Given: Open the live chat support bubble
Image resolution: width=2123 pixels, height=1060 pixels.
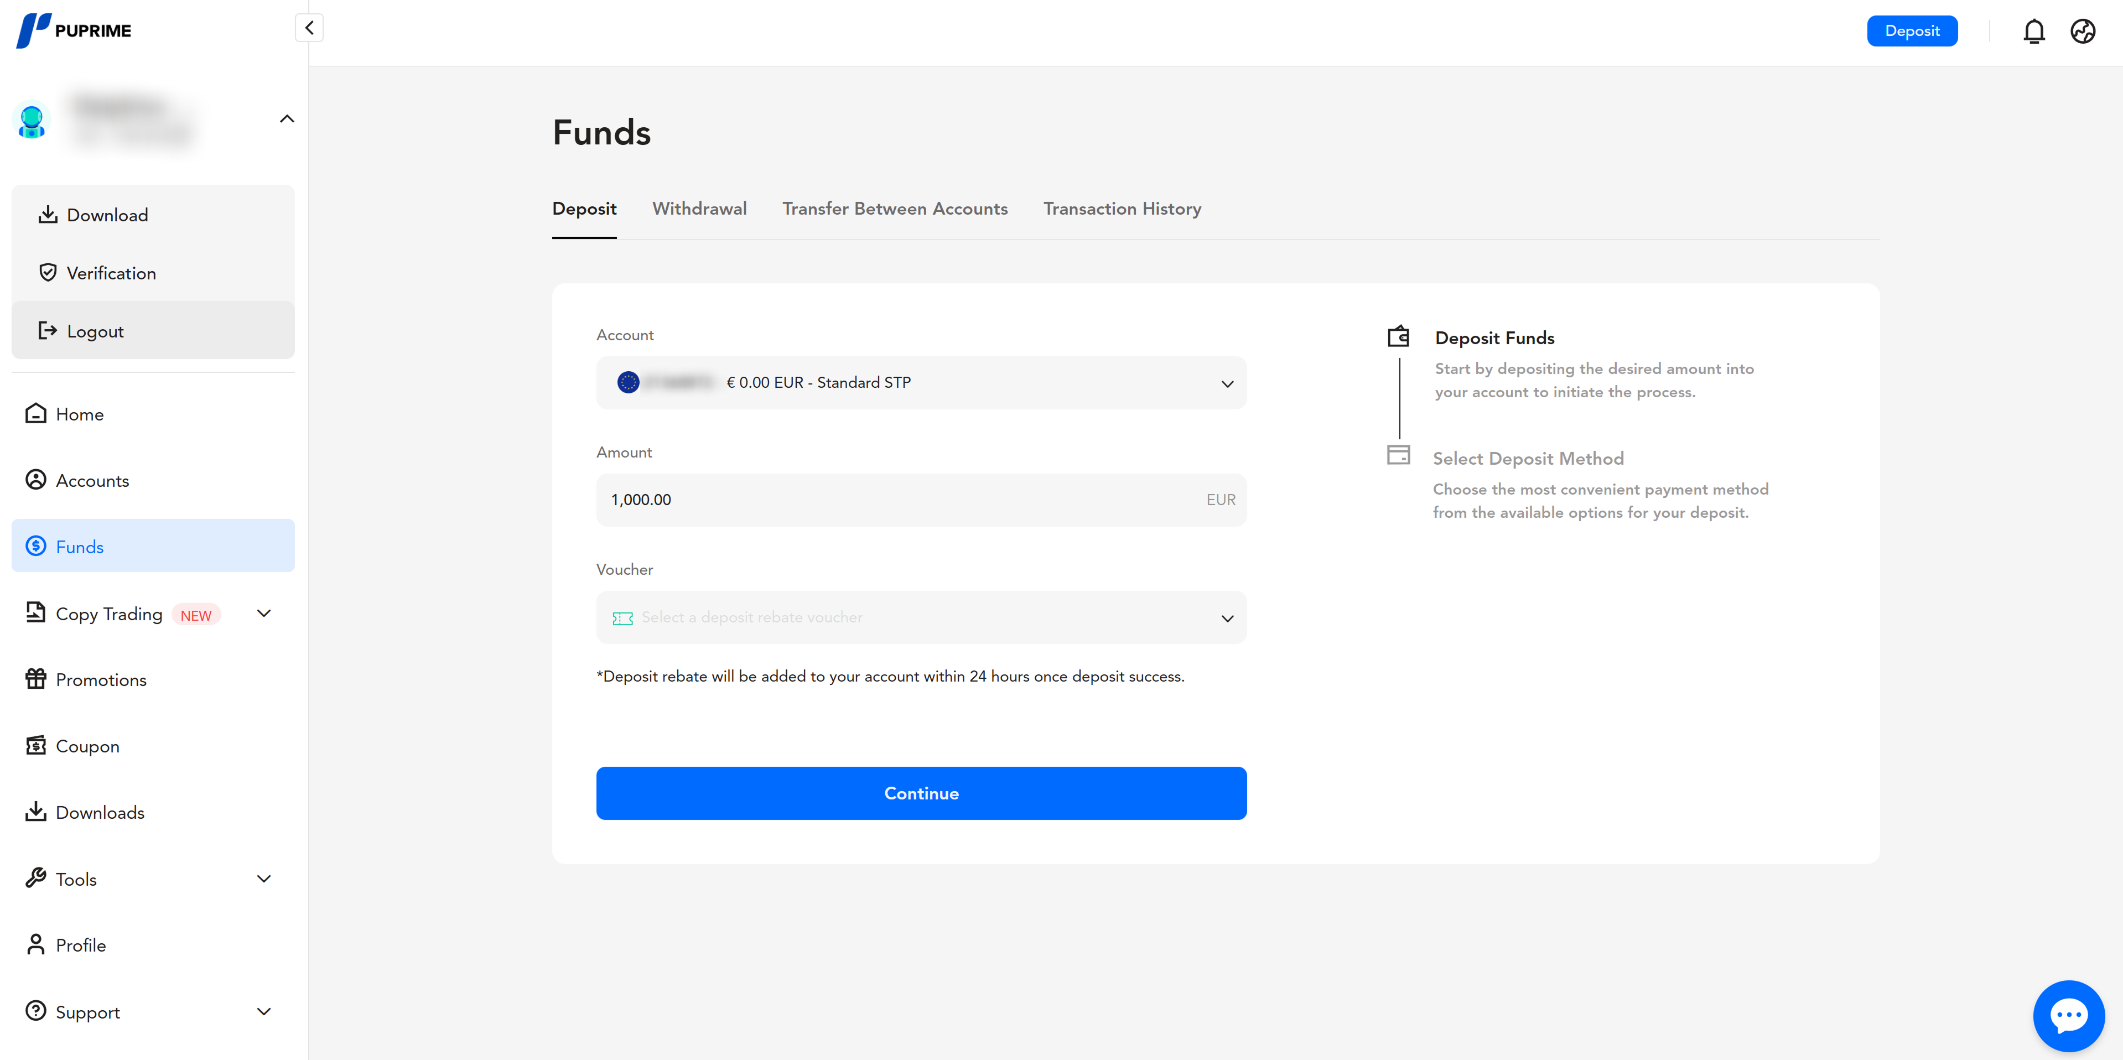Looking at the screenshot, I should [2069, 1015].
